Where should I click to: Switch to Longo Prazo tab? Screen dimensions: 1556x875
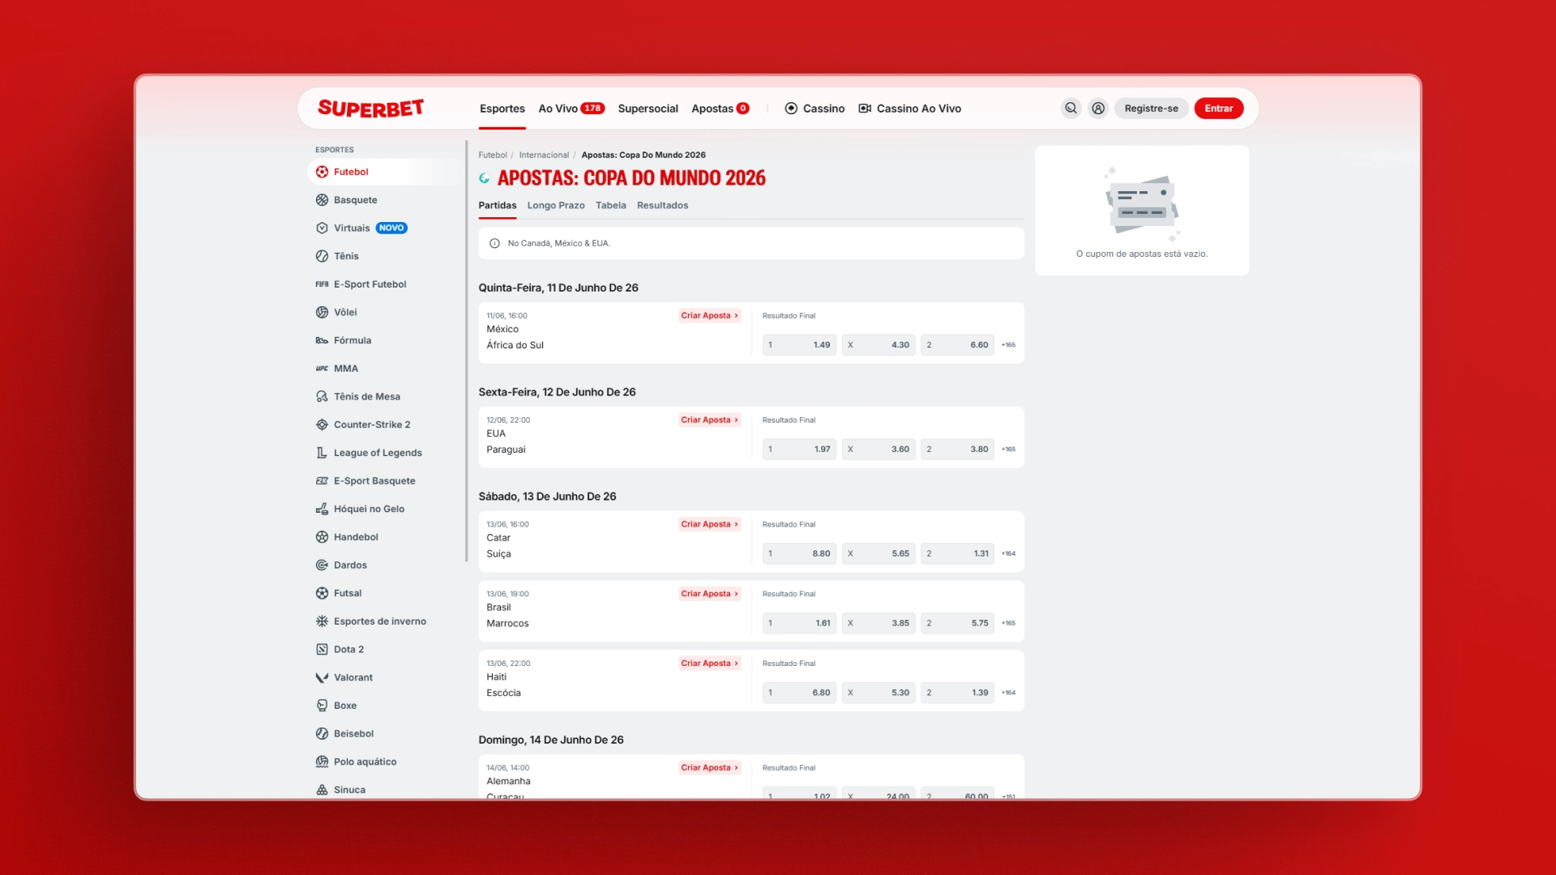click(x=556, y=206)
